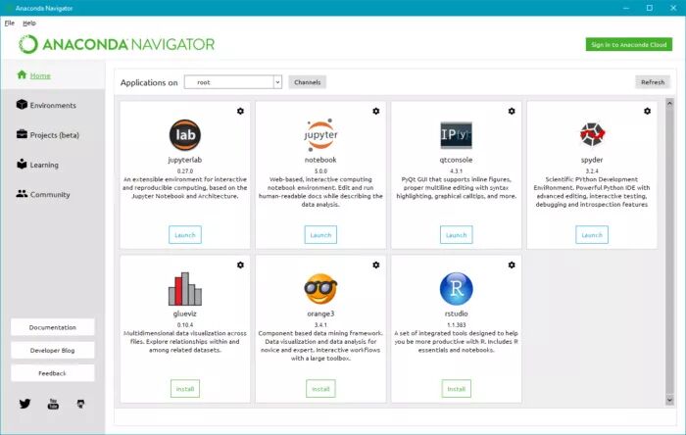The image size is (686, 435).
Task: Click the glueviz version 0.10.4 text
Action: (185, 325)
